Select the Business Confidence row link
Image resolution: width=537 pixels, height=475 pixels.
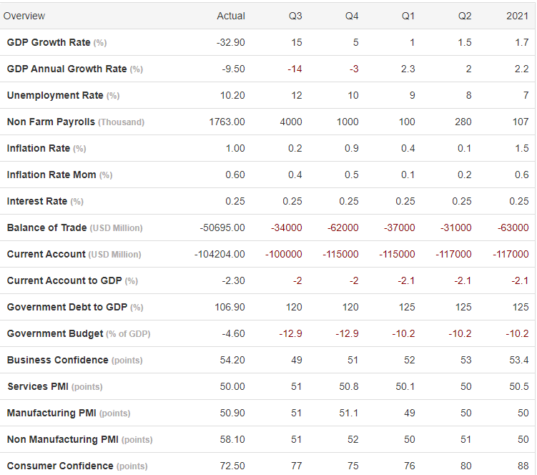58,360
